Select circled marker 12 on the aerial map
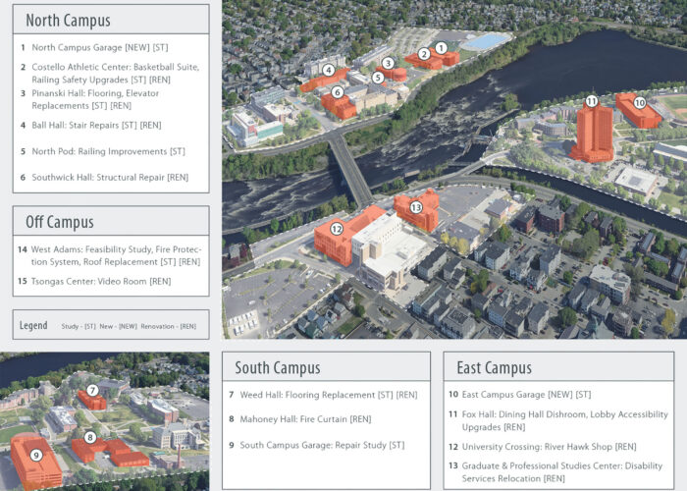This screenshot has width=687, height=491. coord(336,229)
